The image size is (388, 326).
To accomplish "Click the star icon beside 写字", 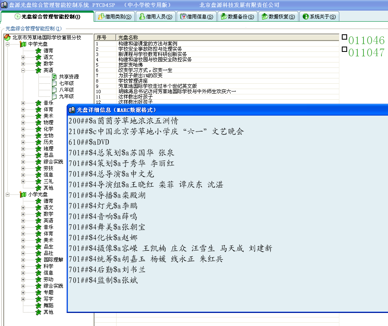I will (x=38, y=299).
